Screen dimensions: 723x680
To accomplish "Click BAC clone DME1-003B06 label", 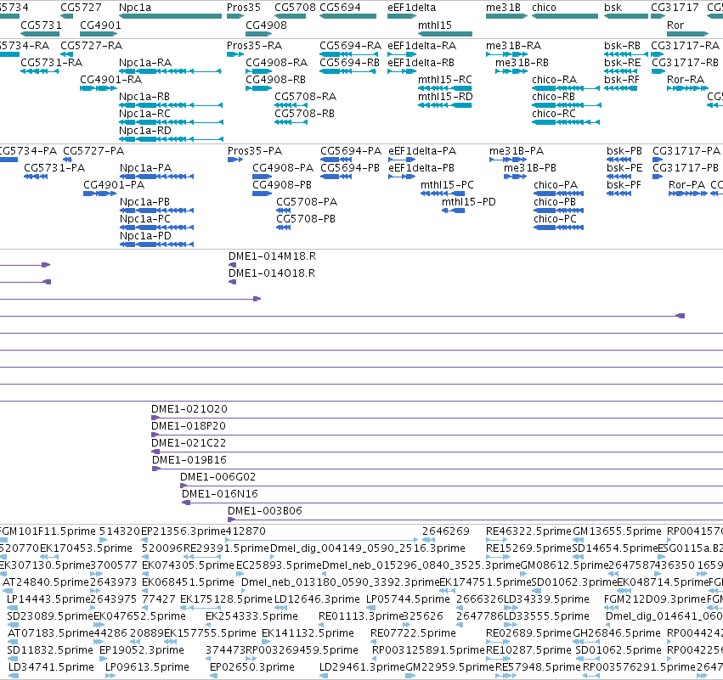I will pos(265,511).
